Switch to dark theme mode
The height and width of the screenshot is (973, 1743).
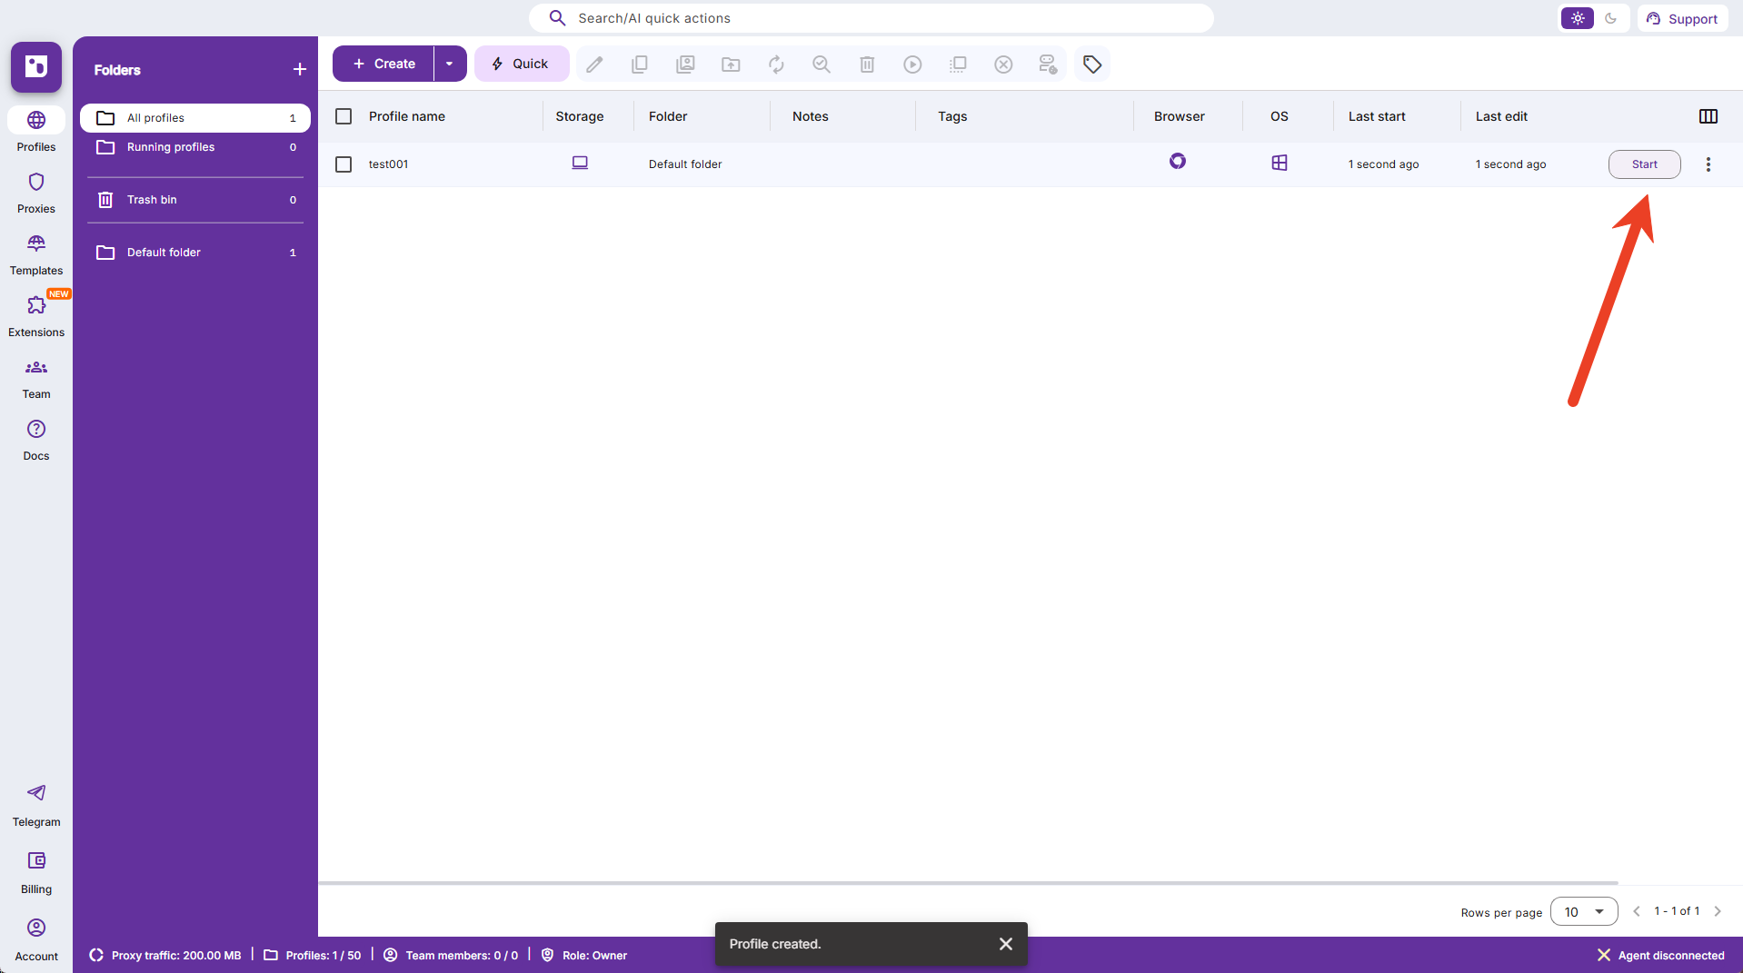[1610, 18]
